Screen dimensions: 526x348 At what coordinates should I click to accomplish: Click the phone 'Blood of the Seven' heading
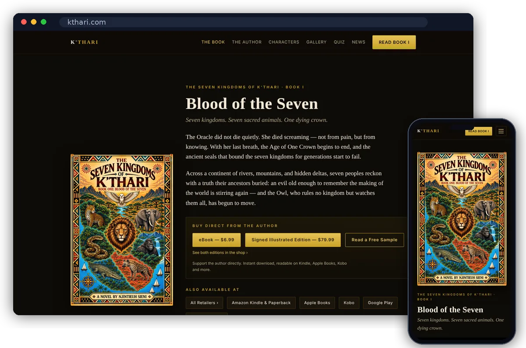click(450, 309)
